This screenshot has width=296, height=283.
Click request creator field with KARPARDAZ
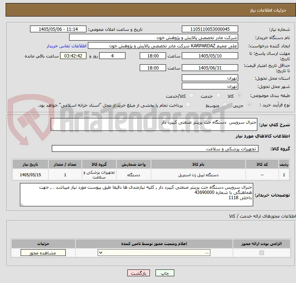pyautogui.click(x=163, y=46)
